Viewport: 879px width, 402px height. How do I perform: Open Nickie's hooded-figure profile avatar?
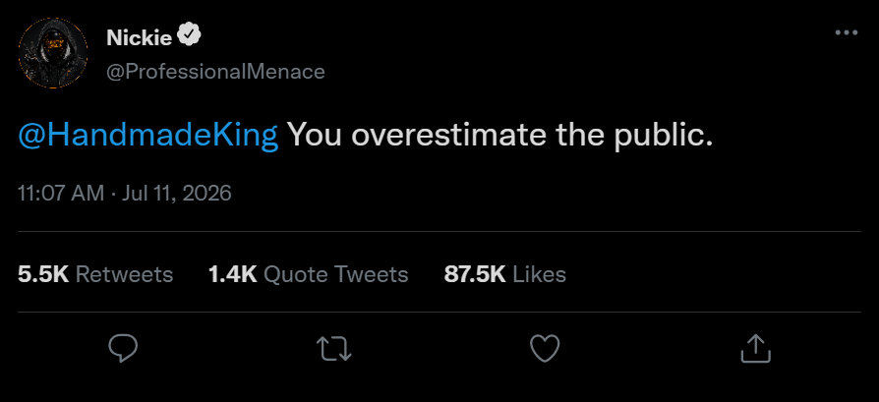[53, 53]
